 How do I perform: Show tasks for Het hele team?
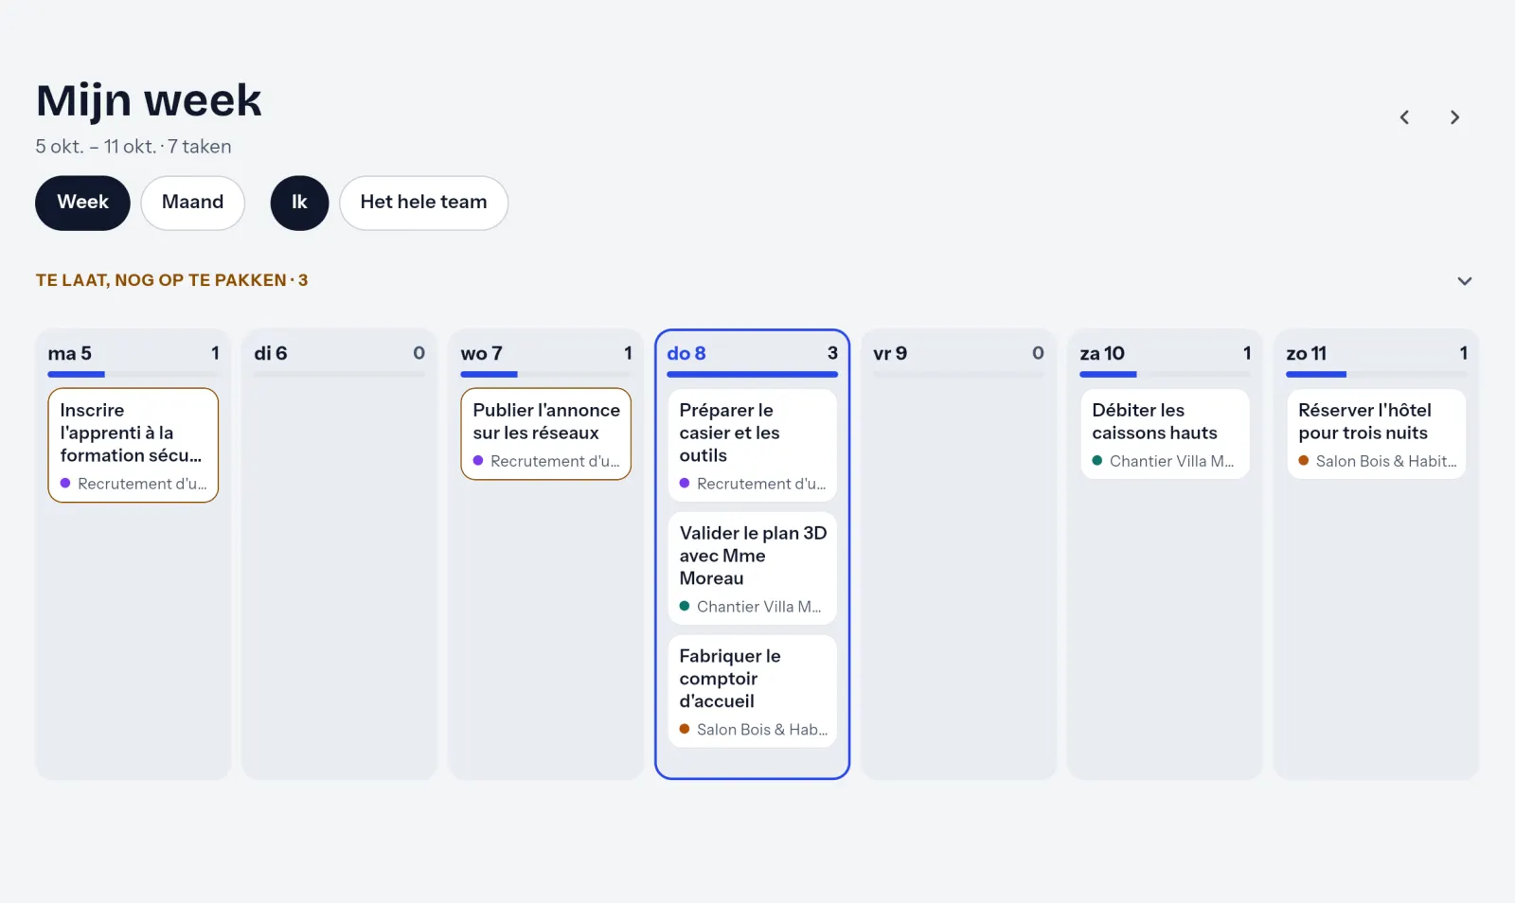pyautogui.click(x=423, y=203)
